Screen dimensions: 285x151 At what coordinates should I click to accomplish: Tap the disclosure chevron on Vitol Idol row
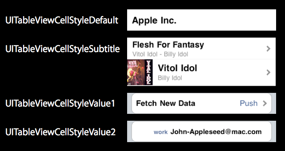tap(268, 73)
